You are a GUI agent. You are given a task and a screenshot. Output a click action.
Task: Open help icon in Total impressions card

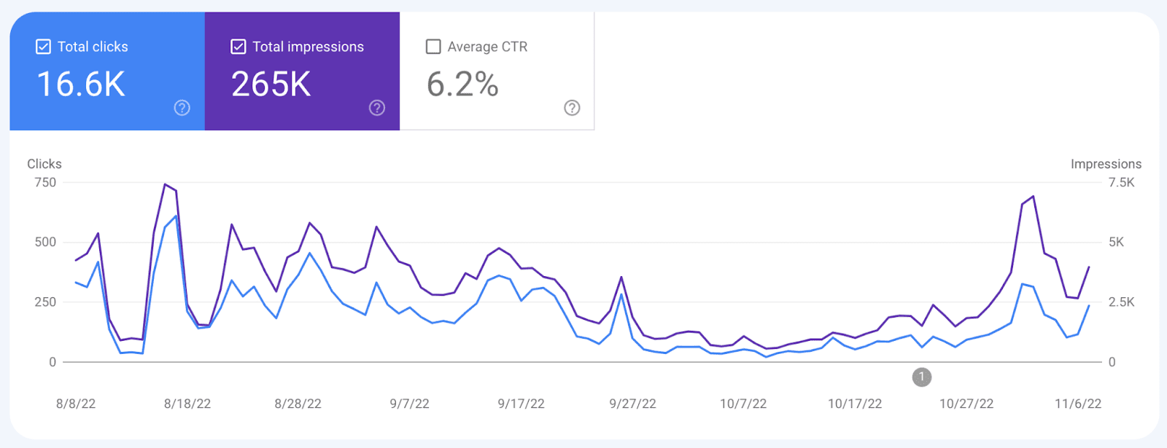pos(377,108)
